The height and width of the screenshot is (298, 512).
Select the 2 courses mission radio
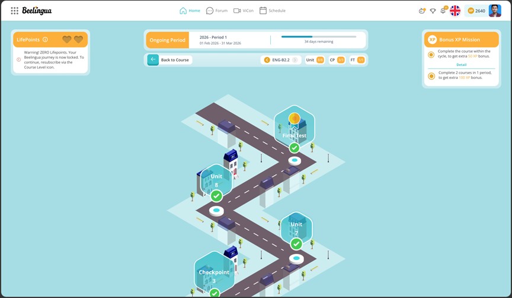(x=431, y=76)
